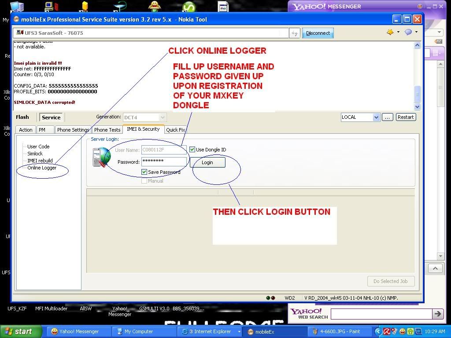Open the Quick Fix tab

pos(176,130)
